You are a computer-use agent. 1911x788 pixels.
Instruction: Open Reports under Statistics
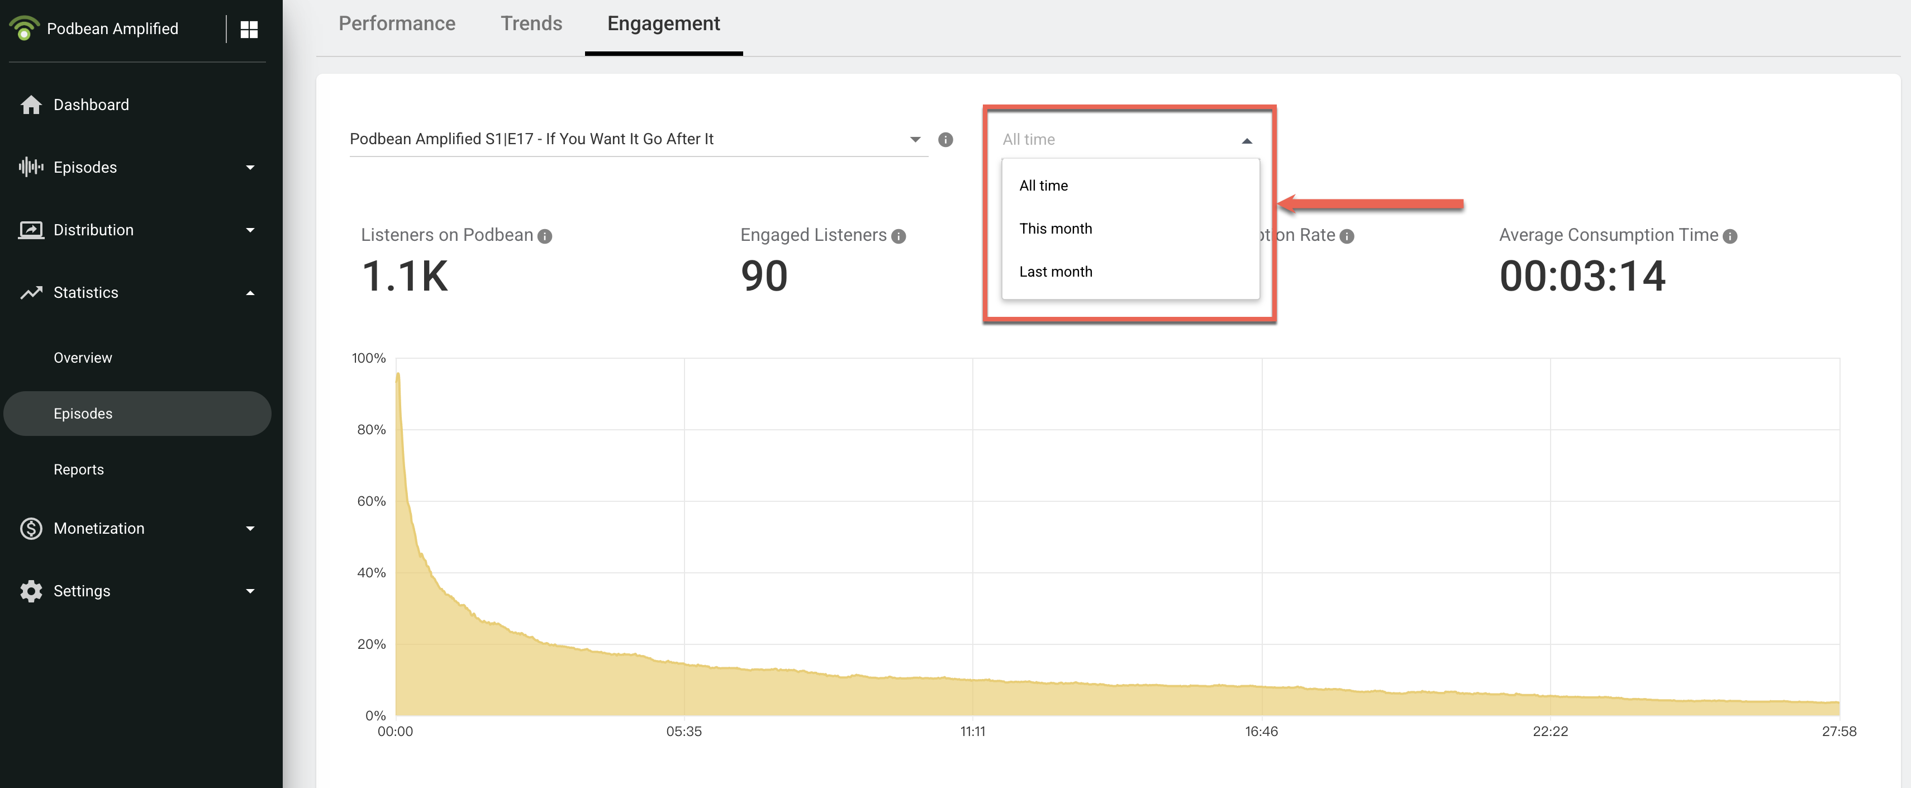point(79,469)
